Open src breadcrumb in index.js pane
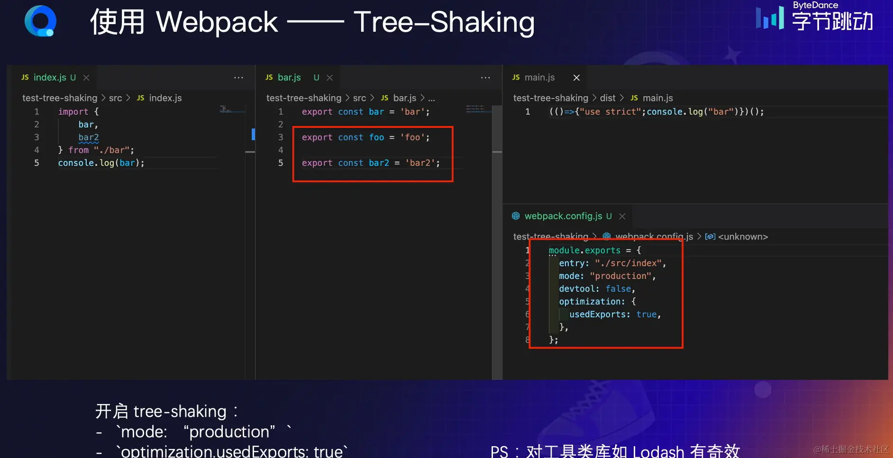The width and height of the screenshot is (893, 458). tap(116, 98)
